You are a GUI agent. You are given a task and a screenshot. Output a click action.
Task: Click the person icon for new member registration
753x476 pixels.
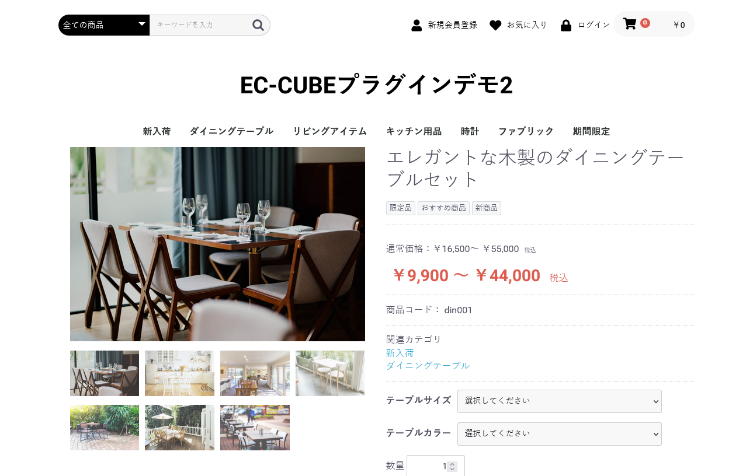[x=417, y=25]
